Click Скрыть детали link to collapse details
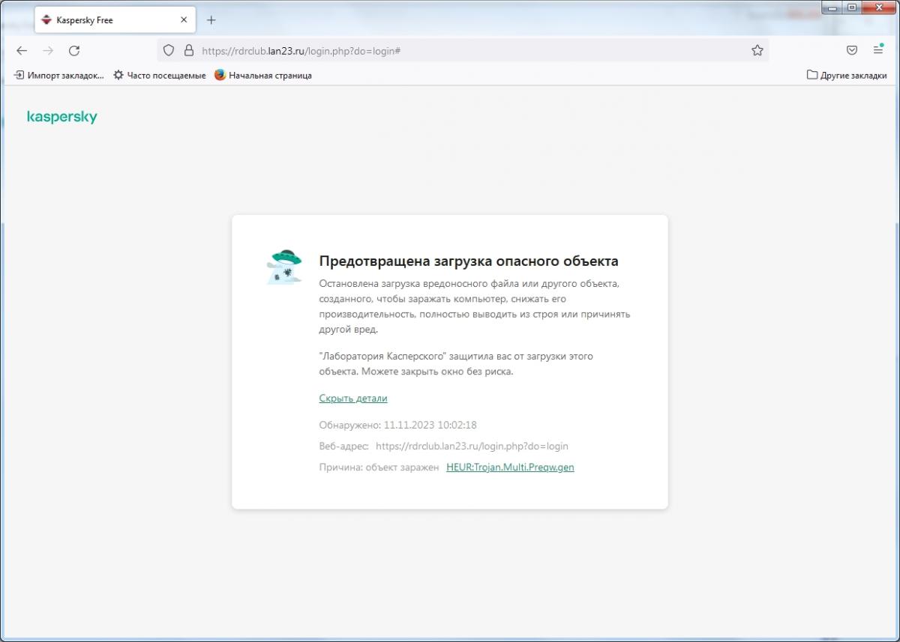Viewport: 900px width, 642px height. (x=353, y=399)
